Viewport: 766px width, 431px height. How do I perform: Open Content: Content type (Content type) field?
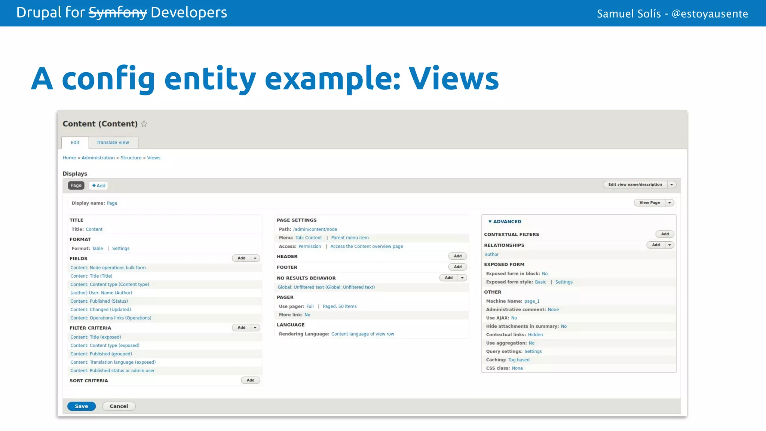pos(110,284)
